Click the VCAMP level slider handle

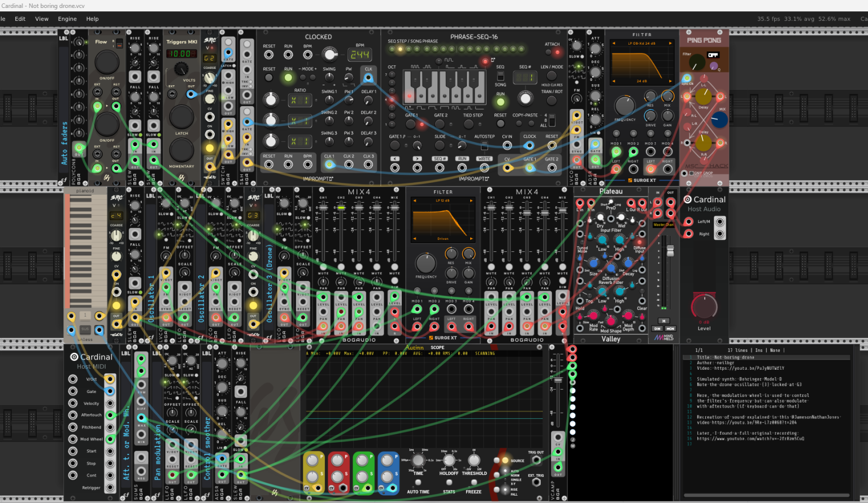[x=558, y=380]
